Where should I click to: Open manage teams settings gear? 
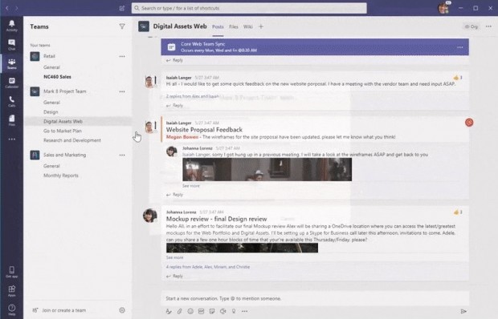pyautogui.click(x=122, y=310)
